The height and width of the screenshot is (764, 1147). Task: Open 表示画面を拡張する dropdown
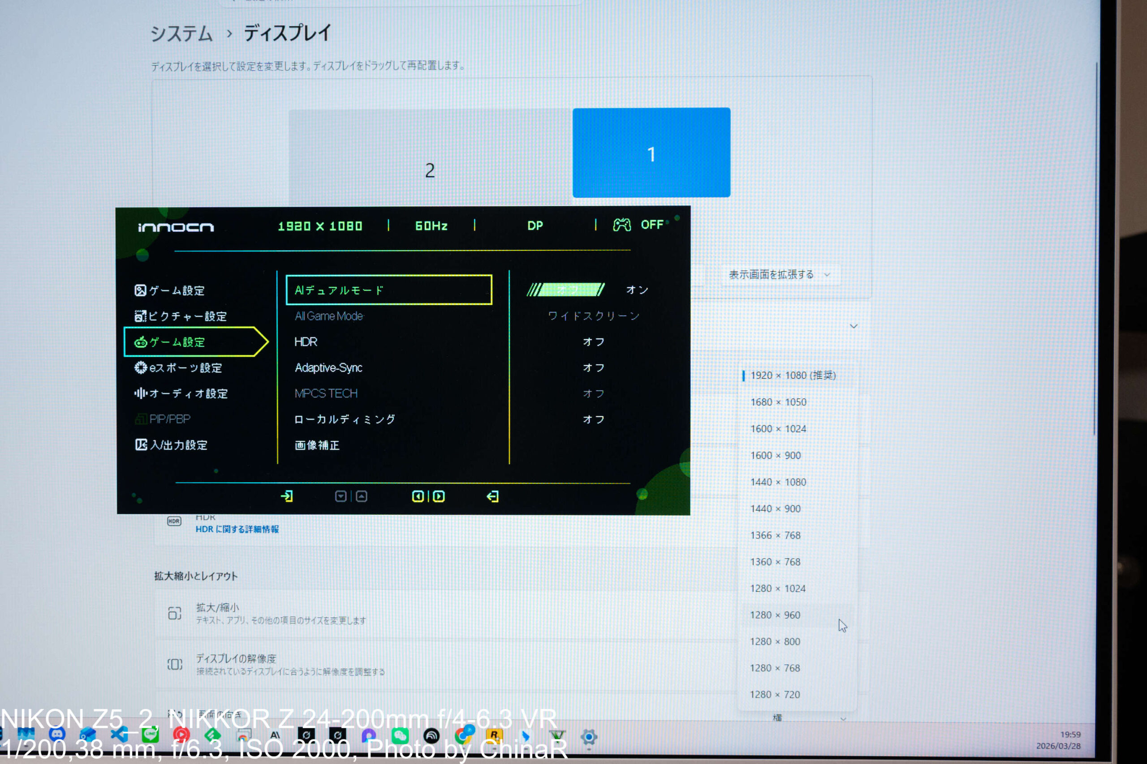(x=779, y=275)
